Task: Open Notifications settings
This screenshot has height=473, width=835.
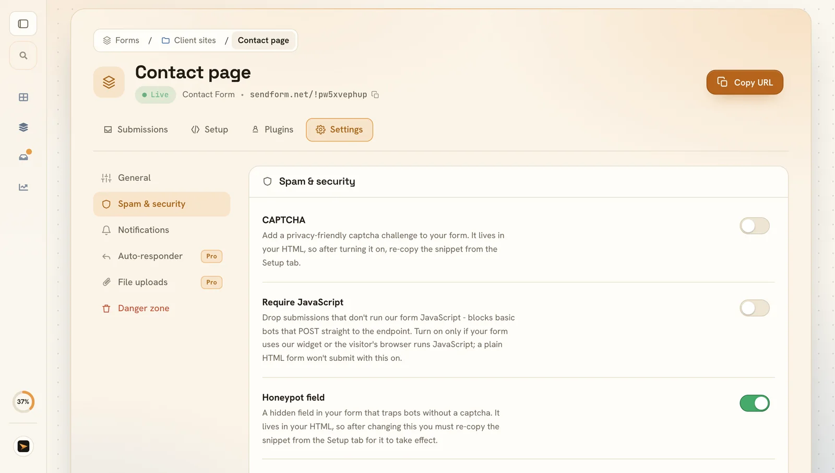Action: 162,230
